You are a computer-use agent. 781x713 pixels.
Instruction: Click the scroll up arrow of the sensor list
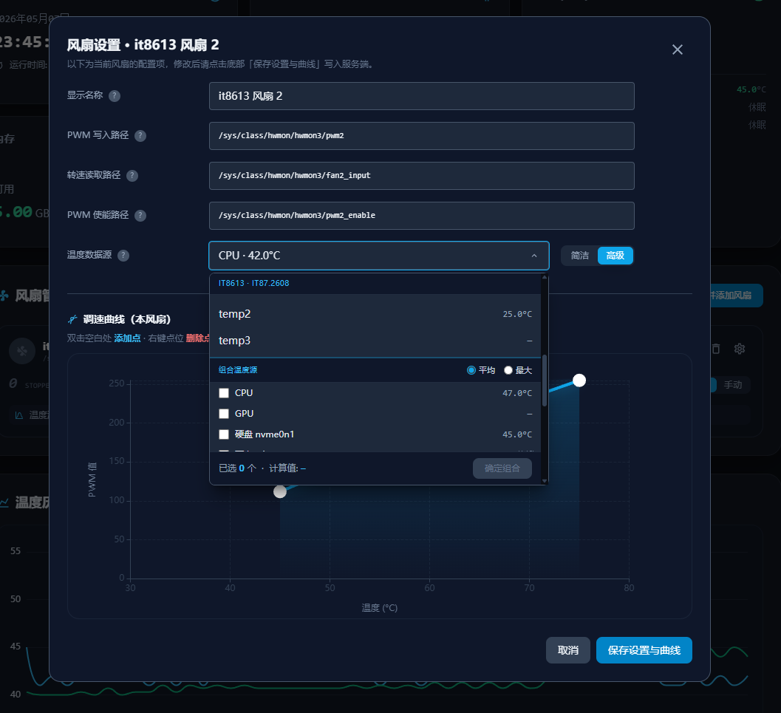point(545,277)
